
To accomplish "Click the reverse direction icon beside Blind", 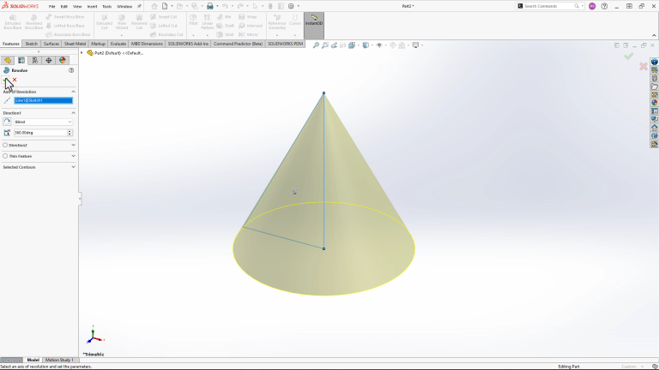I will click(x=7, y=122).
